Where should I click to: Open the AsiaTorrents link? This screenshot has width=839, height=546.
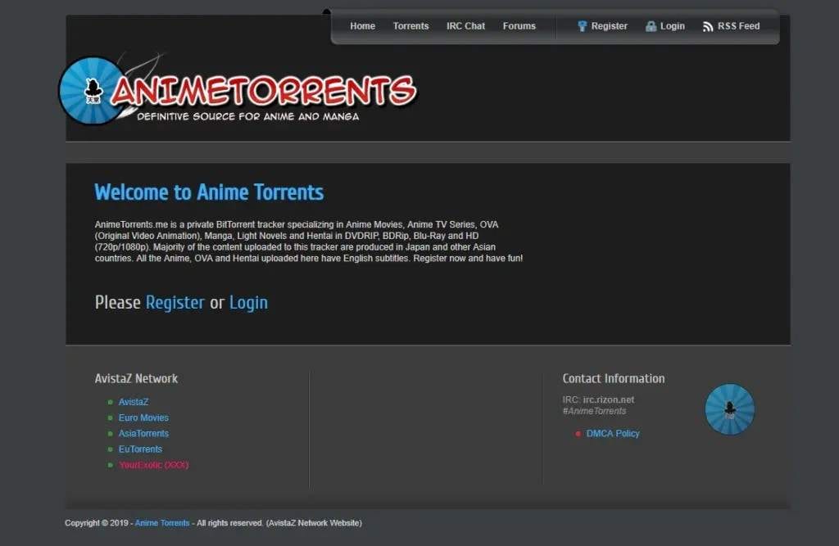(x=143, y=433)
